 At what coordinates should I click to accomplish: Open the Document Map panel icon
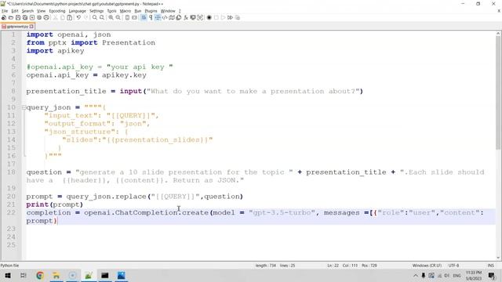[172, 17]
